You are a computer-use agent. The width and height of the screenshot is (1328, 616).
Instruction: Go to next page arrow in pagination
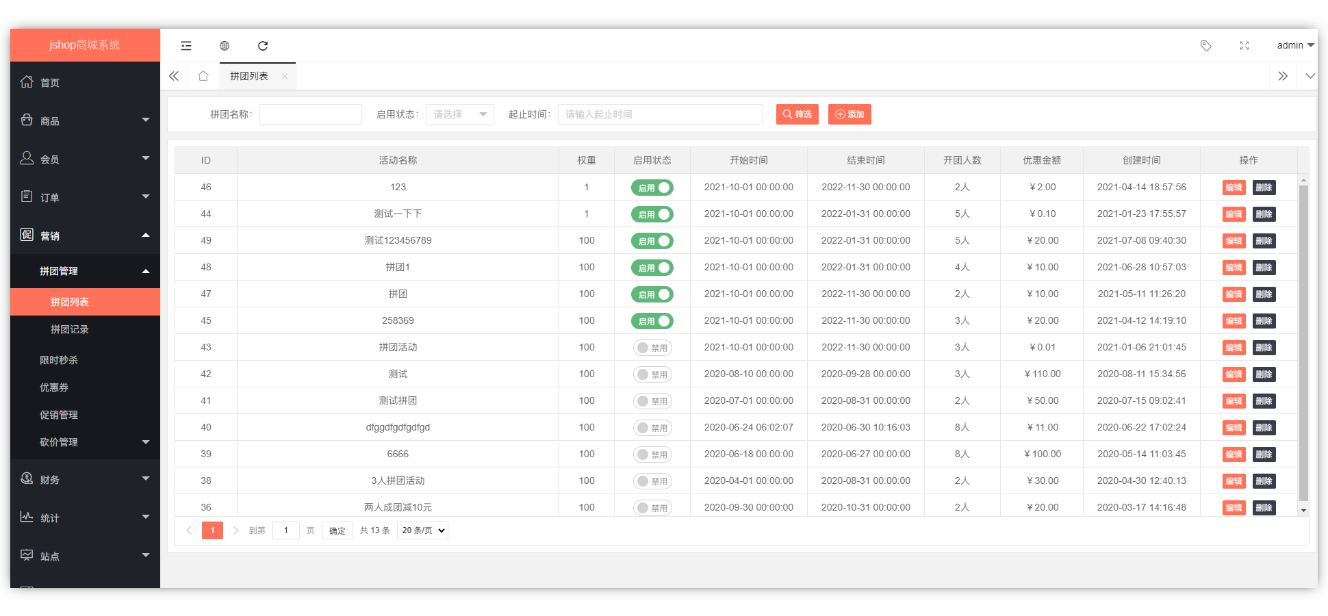(x=235, y=530)
